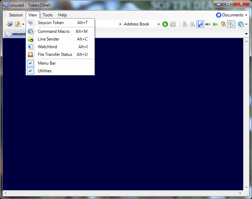
Task: Click the Command Macro gear icon in menu
Action: click(x=30, y=31)
